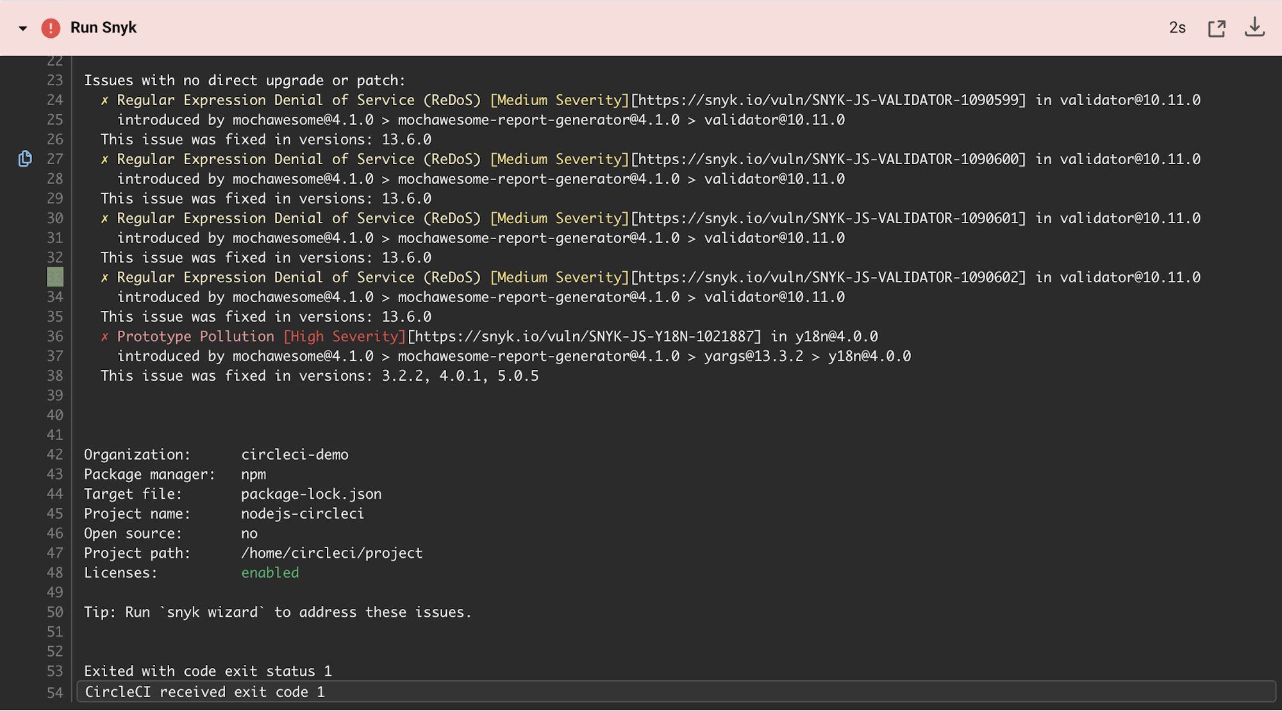This screenshot has width=1282, height=711.
Task: Select the CircleCI received exit code 1 line
Action: pos(204,691)
